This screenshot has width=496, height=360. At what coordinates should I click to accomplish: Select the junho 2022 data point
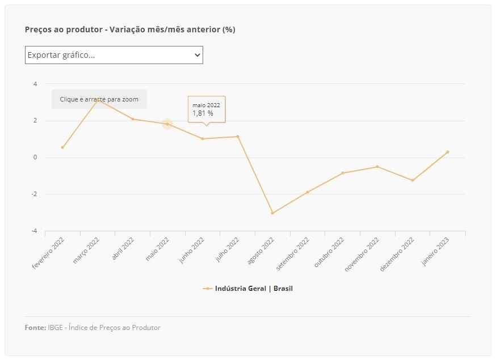pos(203,139)
